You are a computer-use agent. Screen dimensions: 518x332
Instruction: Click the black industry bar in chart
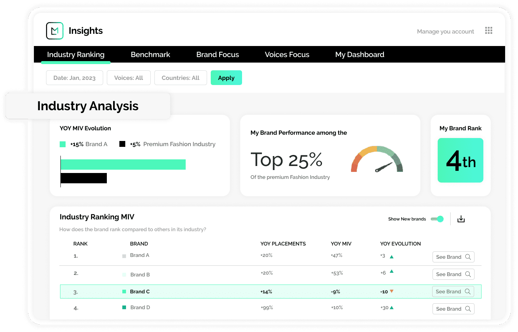click(x=84, y=178)
